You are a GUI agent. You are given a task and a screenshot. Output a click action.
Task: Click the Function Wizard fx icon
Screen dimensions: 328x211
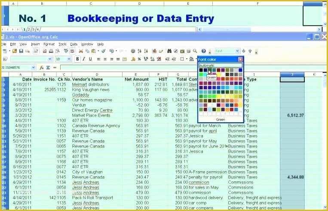(x=42, y=67)
